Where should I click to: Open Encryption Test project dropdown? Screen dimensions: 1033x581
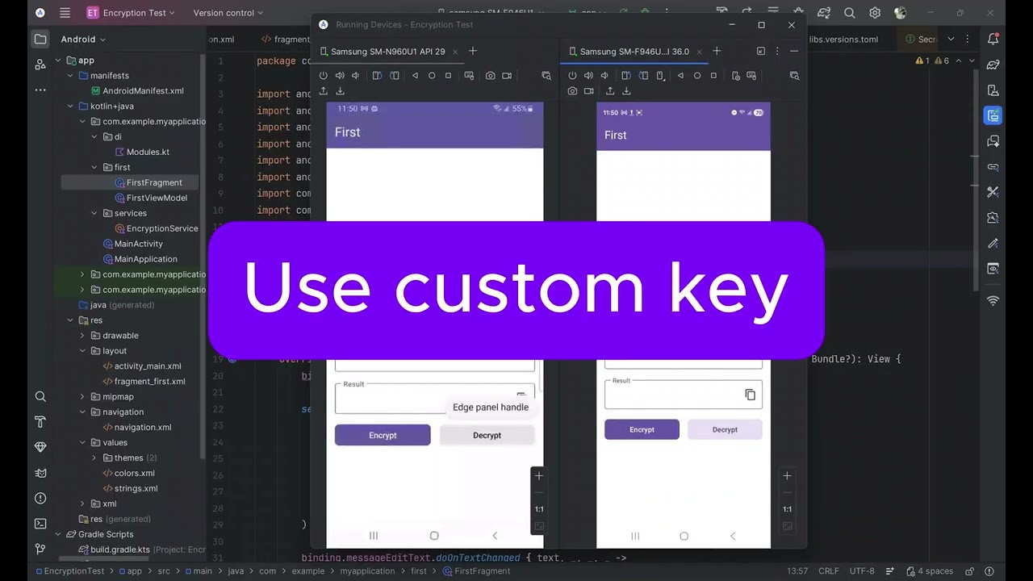tap(131, 13)
